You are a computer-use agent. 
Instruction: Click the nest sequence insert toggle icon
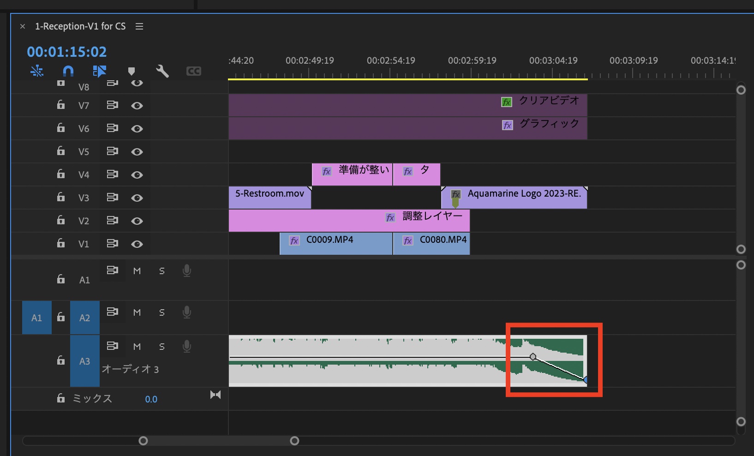(37, 71)
